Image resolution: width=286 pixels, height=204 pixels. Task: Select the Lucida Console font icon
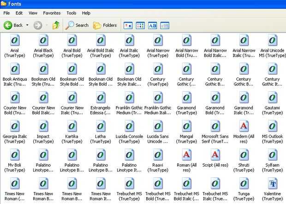129,126
